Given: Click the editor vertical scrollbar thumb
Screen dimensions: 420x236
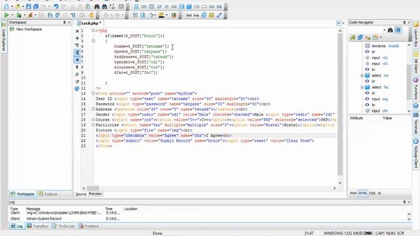Looking at the screenshot, I should (x=340, y=104).
